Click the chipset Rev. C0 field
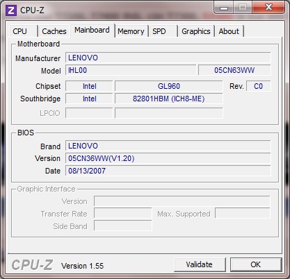The image size is (290, 279). pyautogui.click(x=258, y=86)
